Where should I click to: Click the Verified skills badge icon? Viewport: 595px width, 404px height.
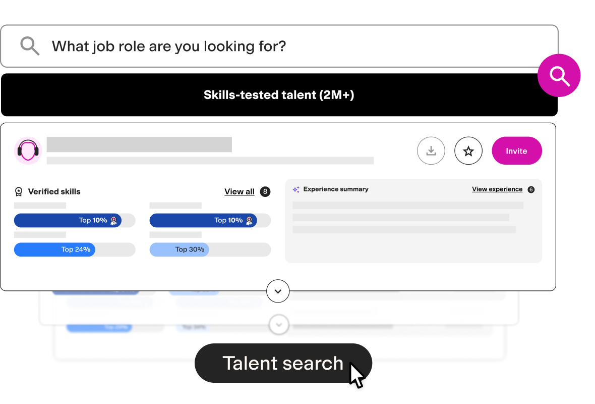point(19,191)
